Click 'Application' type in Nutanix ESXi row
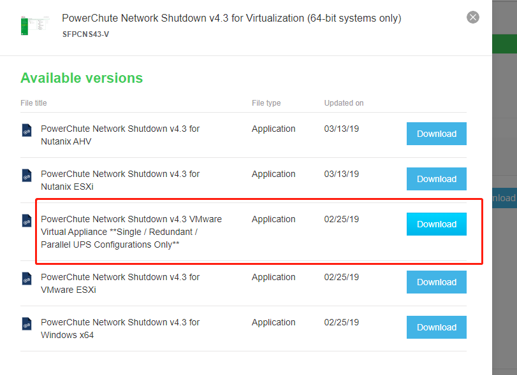Image resolution: width=517 pixels, height=375 pixels. (273, 174)
